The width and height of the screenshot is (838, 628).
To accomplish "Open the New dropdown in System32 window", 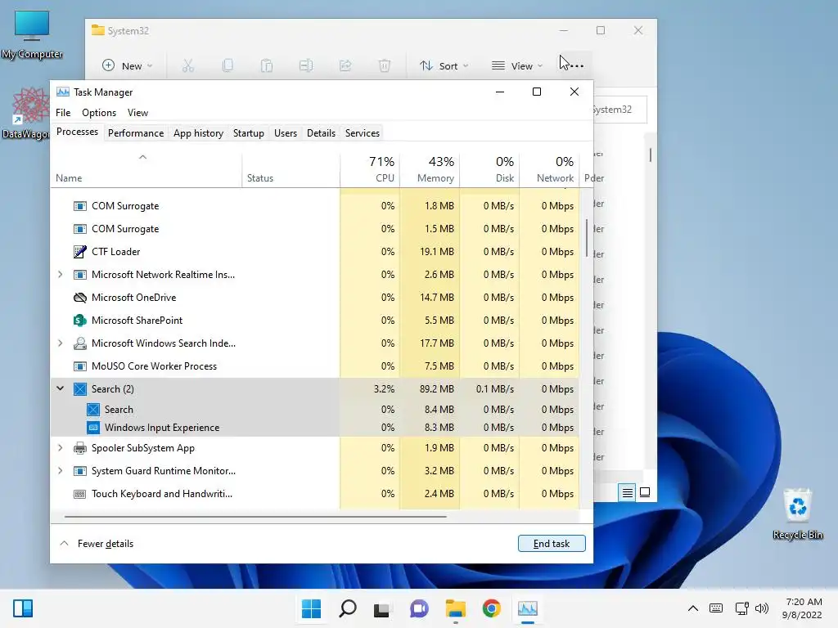I will tap(127, 65).
